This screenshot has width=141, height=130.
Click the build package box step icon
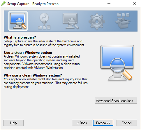[123, 21]
